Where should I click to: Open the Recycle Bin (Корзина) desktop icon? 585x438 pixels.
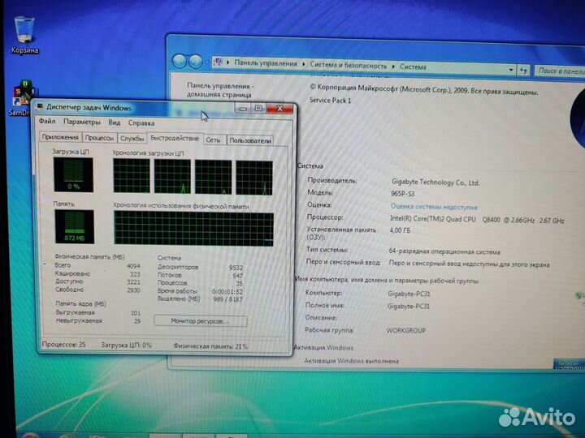click(24, 33)
